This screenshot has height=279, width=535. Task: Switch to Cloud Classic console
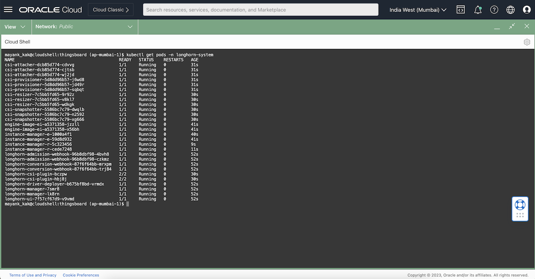pyautogui.click(x=111, y=10)
